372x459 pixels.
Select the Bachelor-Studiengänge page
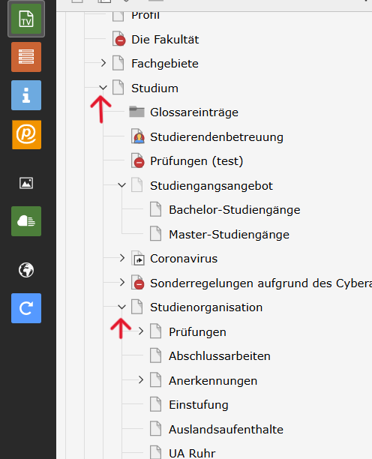[x=235, y=210]
